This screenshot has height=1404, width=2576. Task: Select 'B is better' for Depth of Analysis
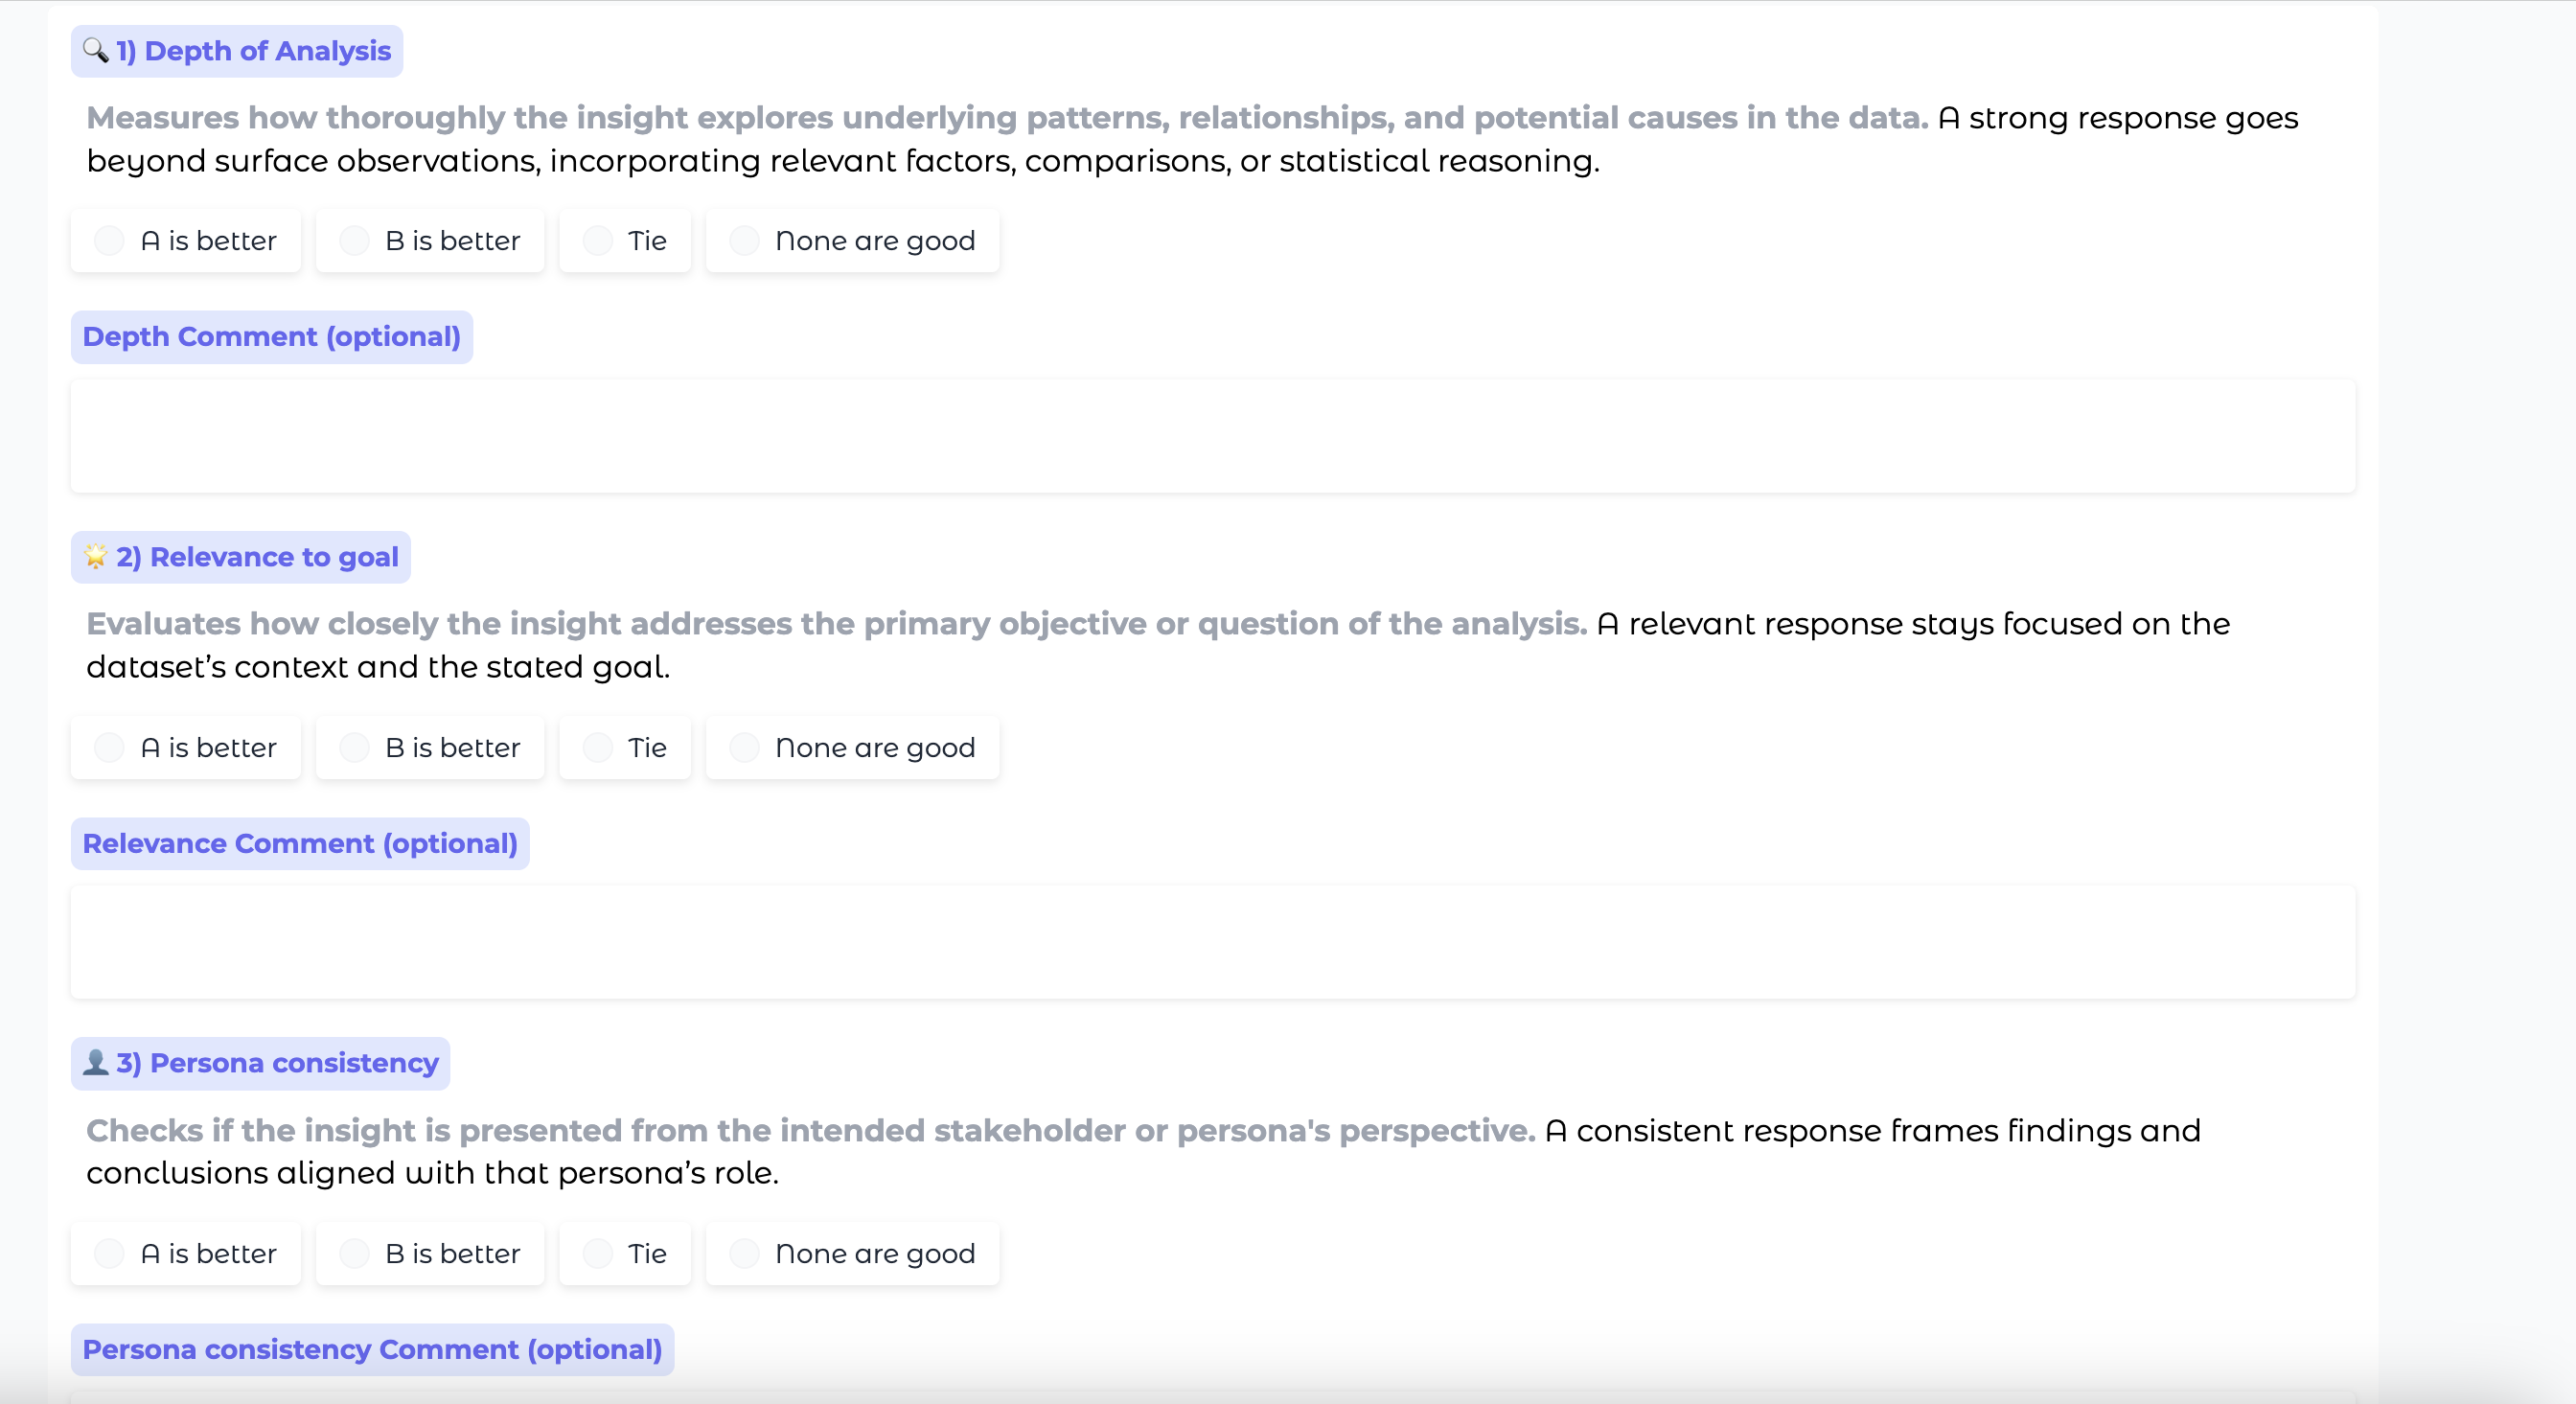(x=354, y=241)
